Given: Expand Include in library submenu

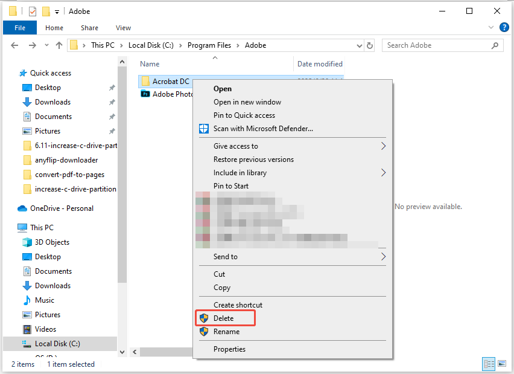Looking at the screenshot, I should [x=293, y=173].
